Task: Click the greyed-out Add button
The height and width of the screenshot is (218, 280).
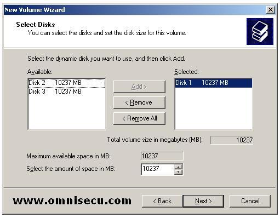Action: click(x=139, y=87)
